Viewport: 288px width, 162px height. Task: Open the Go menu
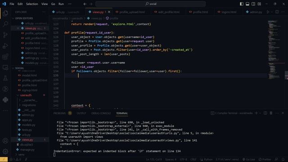(53, 4)
